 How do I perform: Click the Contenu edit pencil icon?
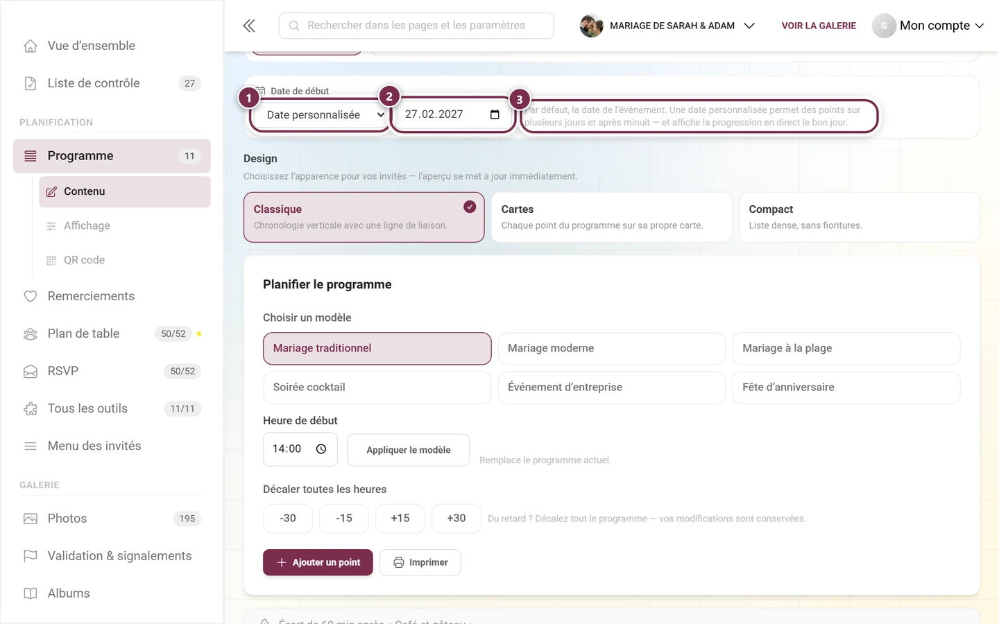tap(51, 191)
